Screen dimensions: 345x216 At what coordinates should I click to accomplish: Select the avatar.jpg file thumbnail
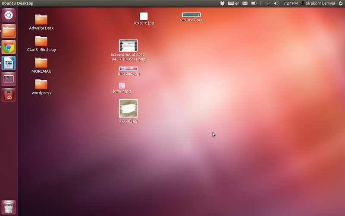point(128,108)
